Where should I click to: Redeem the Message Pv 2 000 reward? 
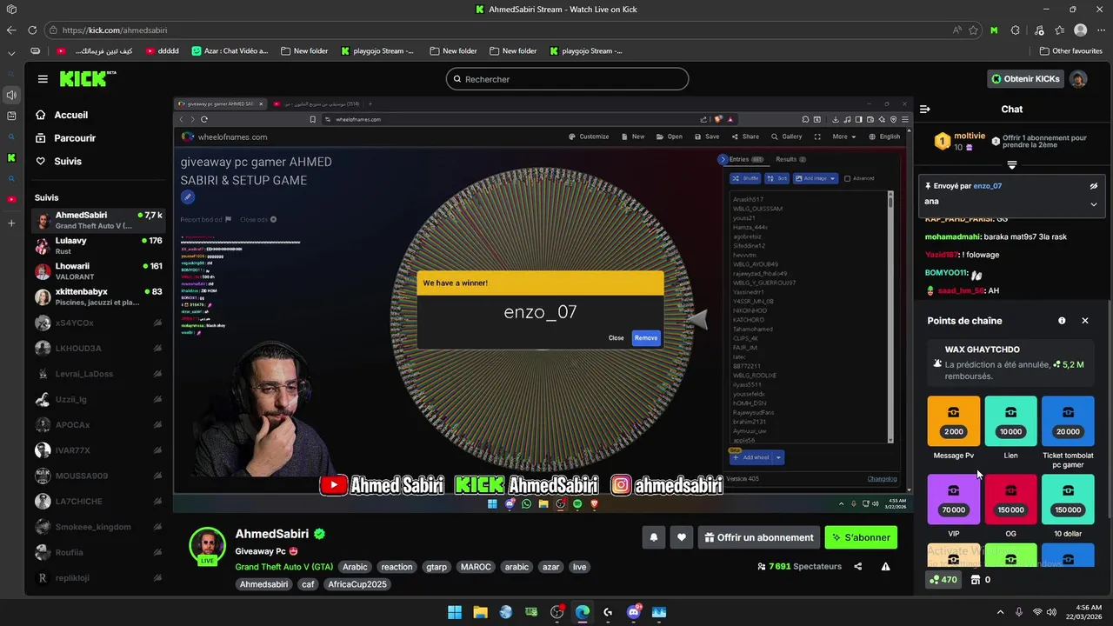tap(954, 422)
